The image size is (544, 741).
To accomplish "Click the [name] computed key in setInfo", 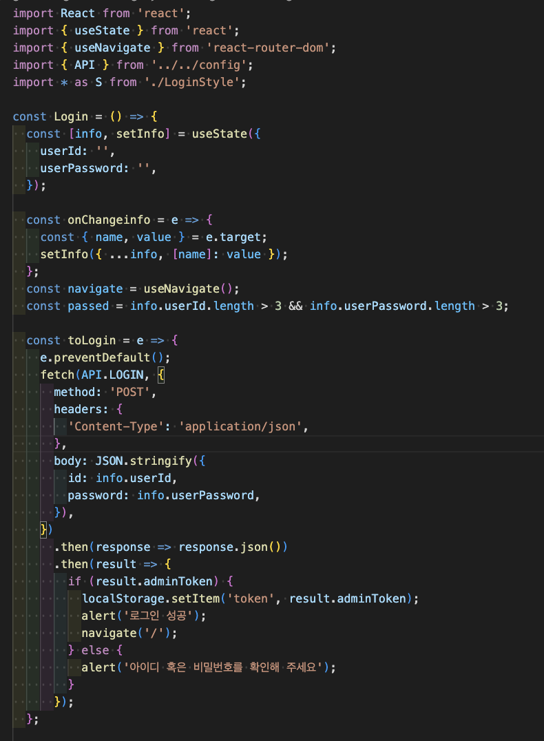I will (192, 254).
